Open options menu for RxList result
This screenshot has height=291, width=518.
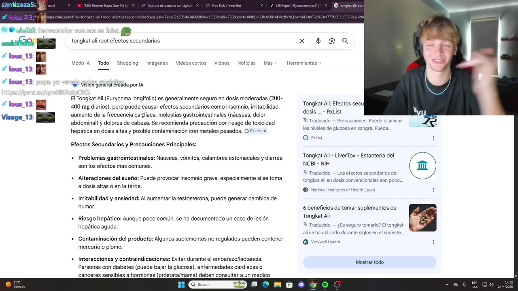[433, 138]
